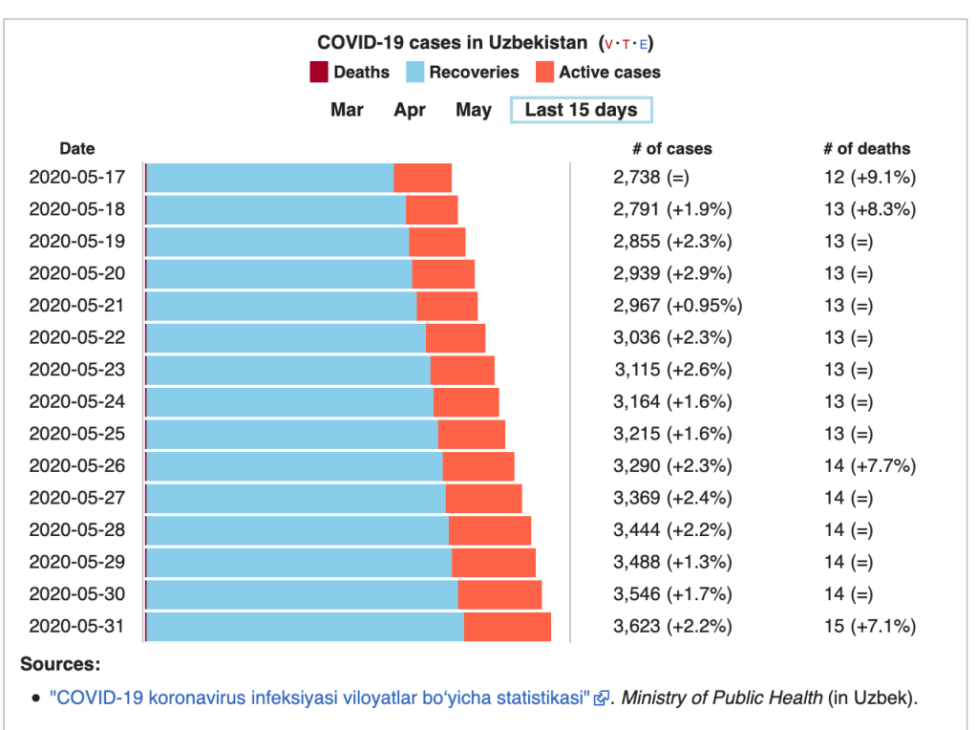Click the '# of cases' column header

(672, 149)
